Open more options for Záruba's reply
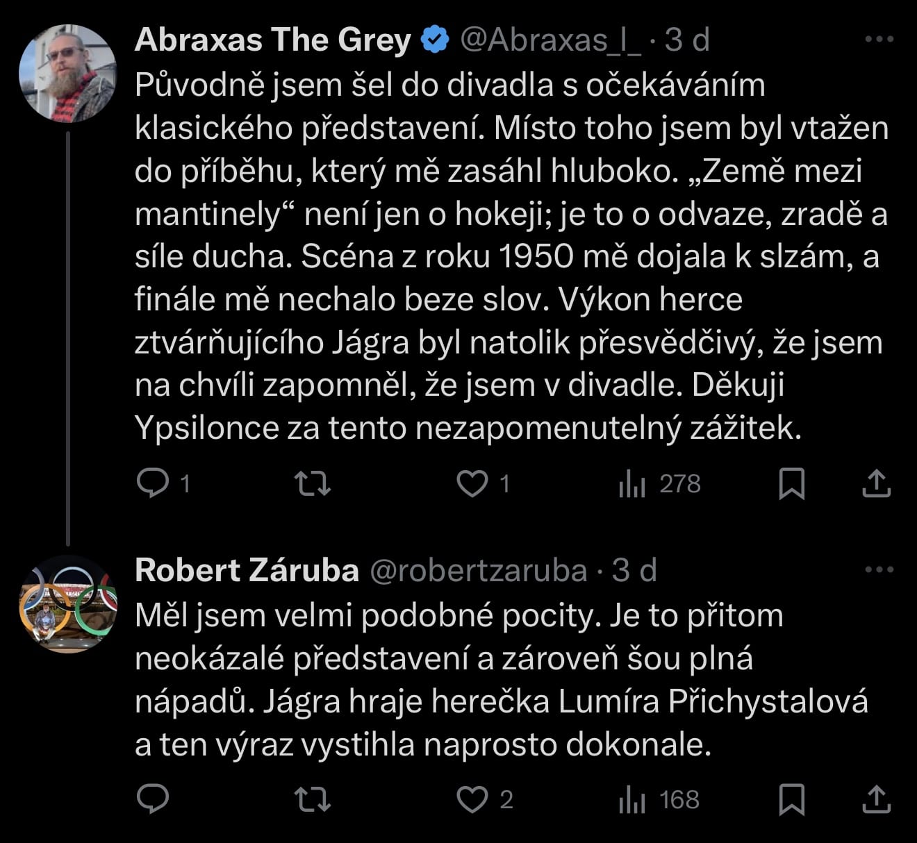Image resolution: width=917 pixels, height=843 pixels. 879,570
